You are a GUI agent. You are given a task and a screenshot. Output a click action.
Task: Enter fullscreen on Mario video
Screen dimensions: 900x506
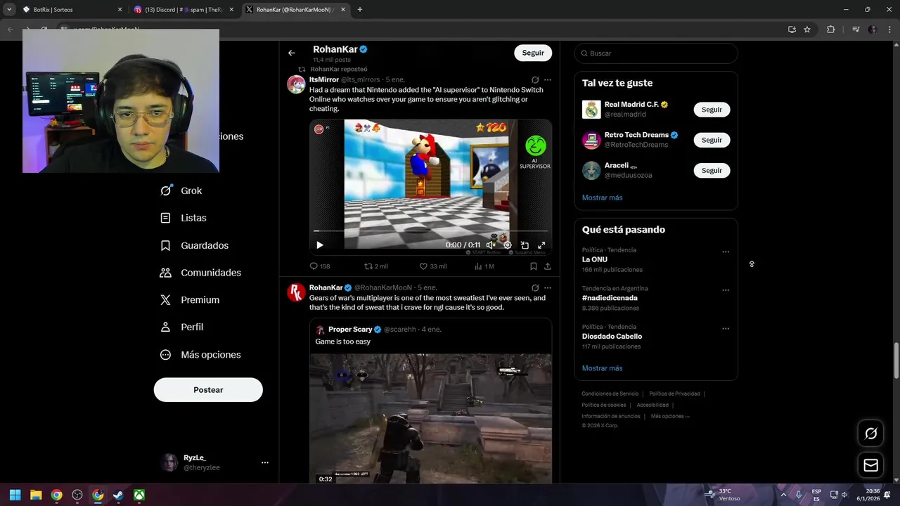click(x=541, y=245)
